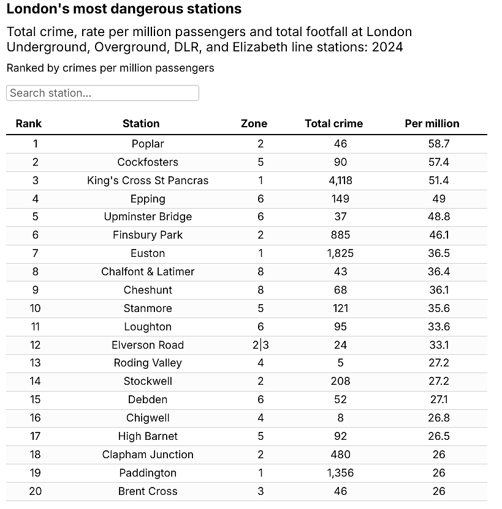Select the Brent Cross station name
The height and width of the screenshot is (509, 502).
pyautogui.click(x=148, y=491)
